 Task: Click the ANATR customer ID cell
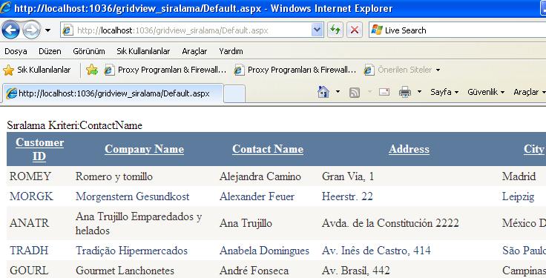tap(29, 223)
